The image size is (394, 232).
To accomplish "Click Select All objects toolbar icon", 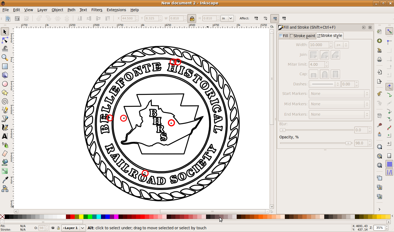I will click(x=8, y=19).
